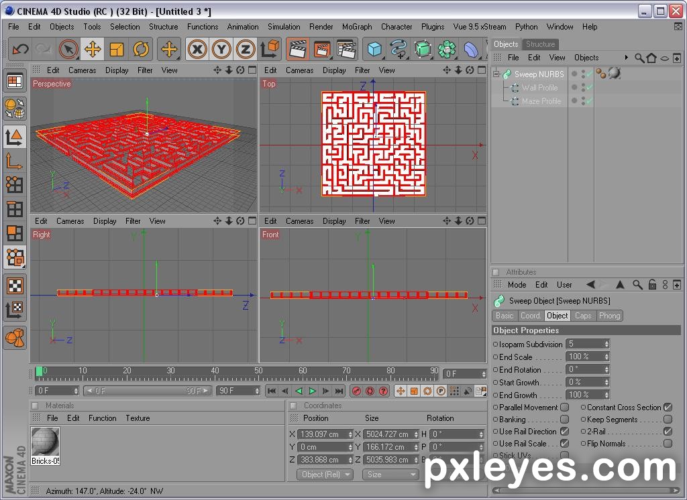Click the Record keyframe button
Image resolution: width=687 pixels, height=500 pixels.
(x=356, y=391)
